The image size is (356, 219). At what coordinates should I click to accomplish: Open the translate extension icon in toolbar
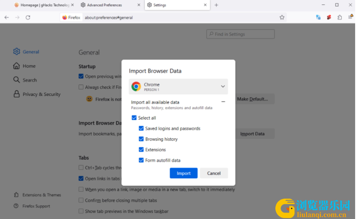coord(318,17)
